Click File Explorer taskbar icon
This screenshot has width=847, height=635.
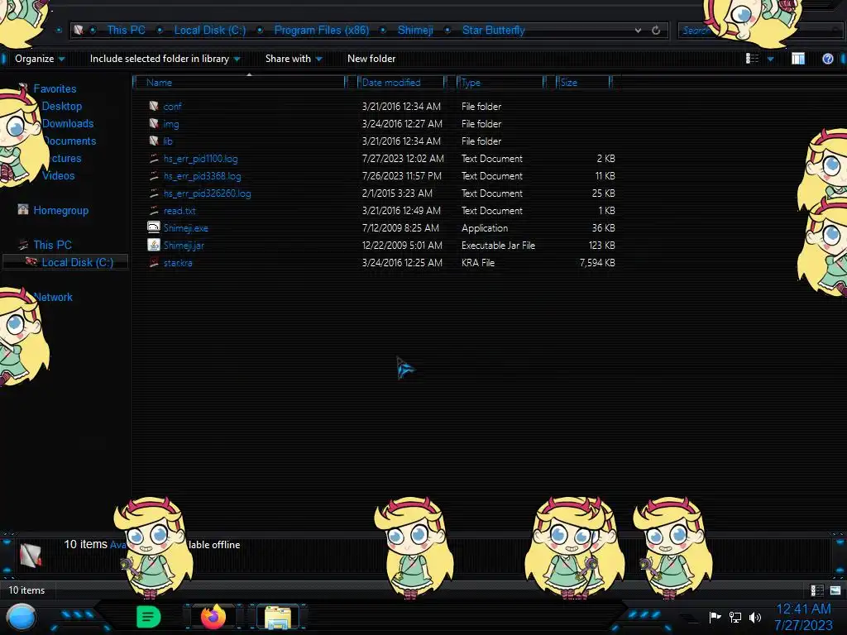coord(278,617)
